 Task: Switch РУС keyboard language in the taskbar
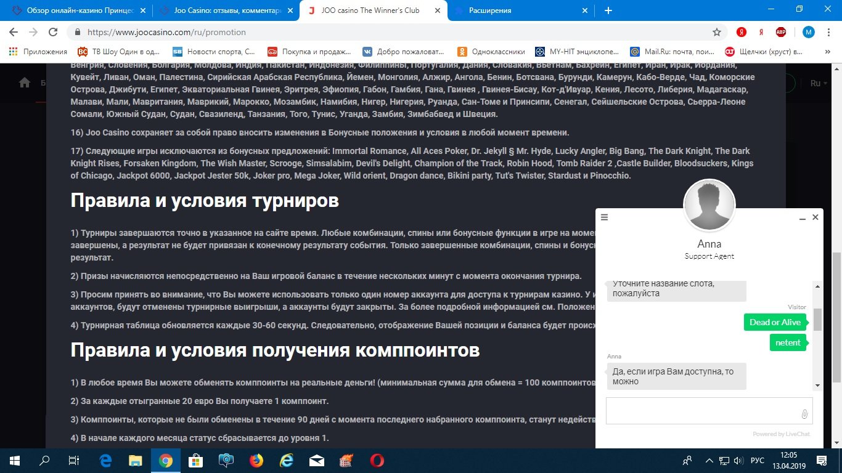757,461
